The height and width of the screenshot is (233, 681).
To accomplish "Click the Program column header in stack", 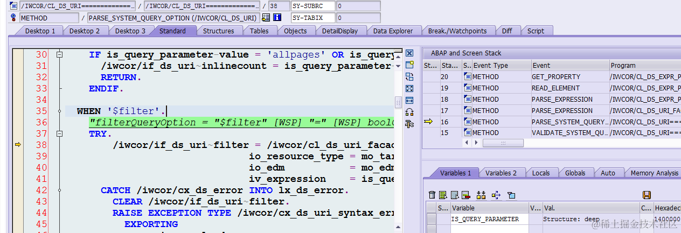I will tap(645, 65).
